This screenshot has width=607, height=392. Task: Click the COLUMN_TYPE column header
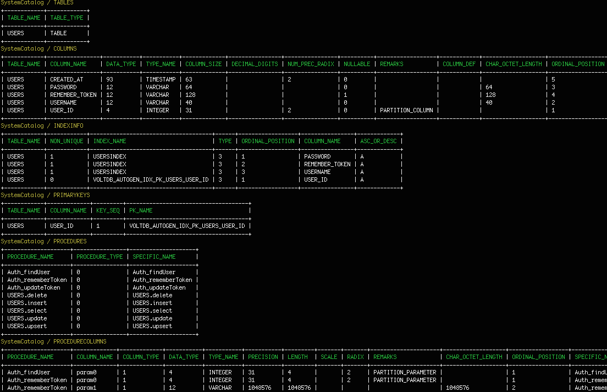pos(141,357)
